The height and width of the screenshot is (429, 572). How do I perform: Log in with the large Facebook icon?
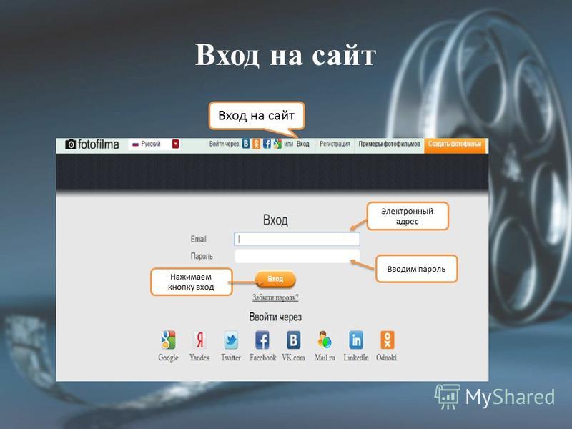click(262, 340)
